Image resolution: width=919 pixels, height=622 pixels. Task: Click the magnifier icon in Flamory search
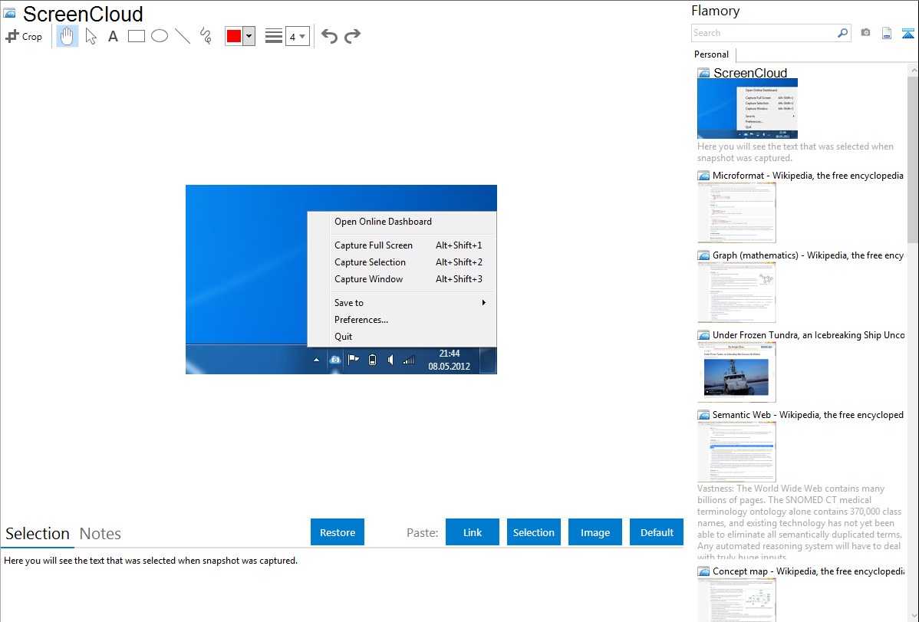click(842, 33)
